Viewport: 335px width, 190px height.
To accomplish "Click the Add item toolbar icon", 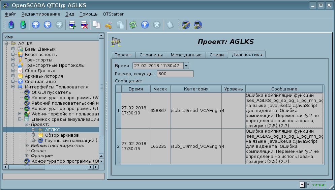I will click(x=73, y=25).
